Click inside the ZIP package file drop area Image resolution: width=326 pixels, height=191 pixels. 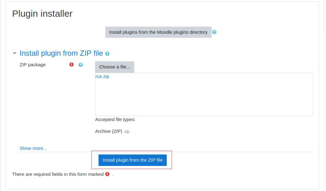(x=204, y=94)
